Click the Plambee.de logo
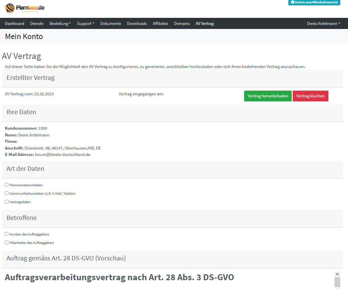Screen dimensions: 348x289 point(25,8)
